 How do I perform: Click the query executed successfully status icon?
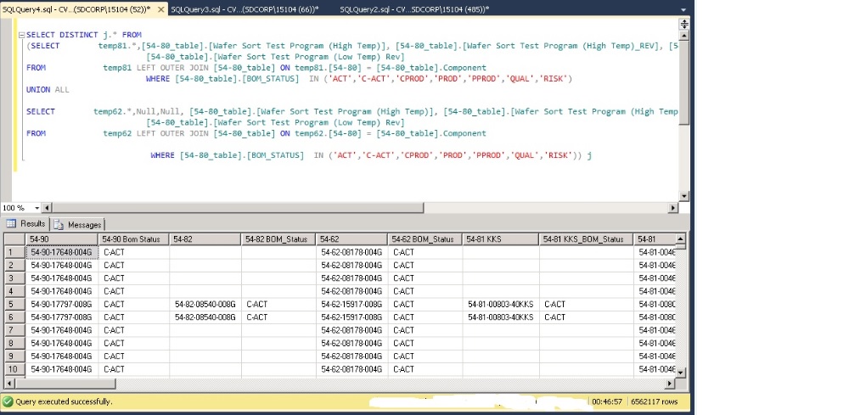[x=7, y=401]
